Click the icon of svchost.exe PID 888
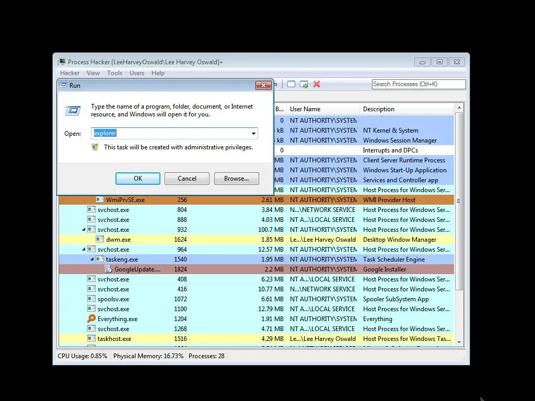The width and height of the screenshot is (535, 401). coord(91,219)
